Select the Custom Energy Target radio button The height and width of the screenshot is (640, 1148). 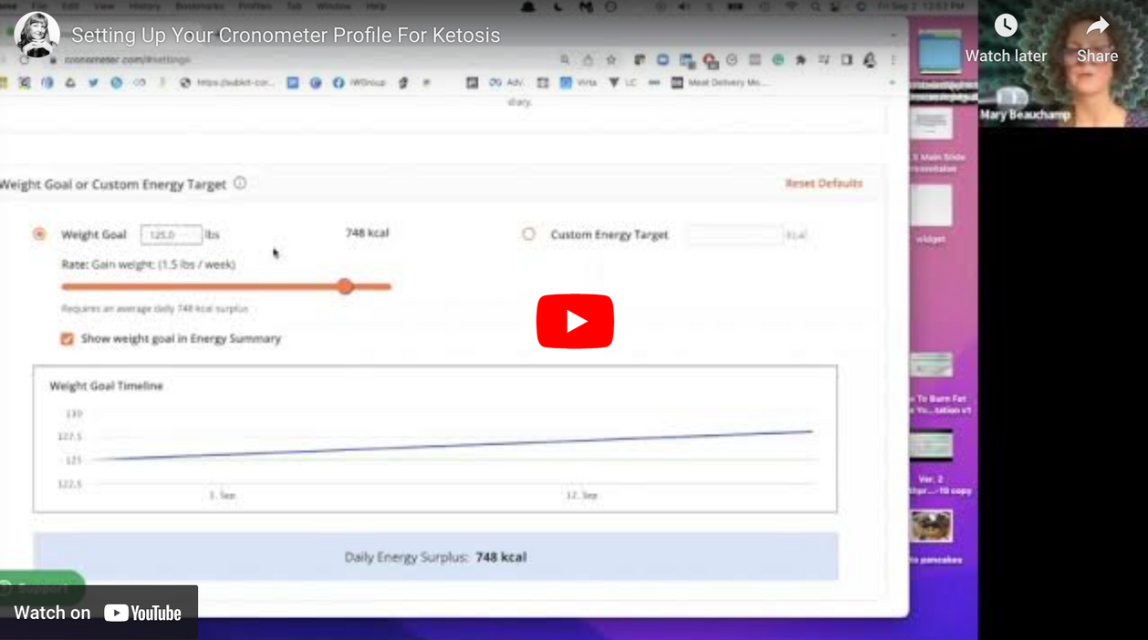528,234
